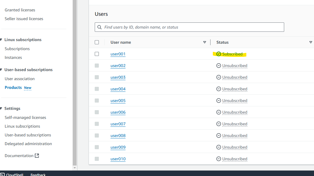314x176 pixels.
Task: Open the user008 link
Action: click(x=118, y=136)
